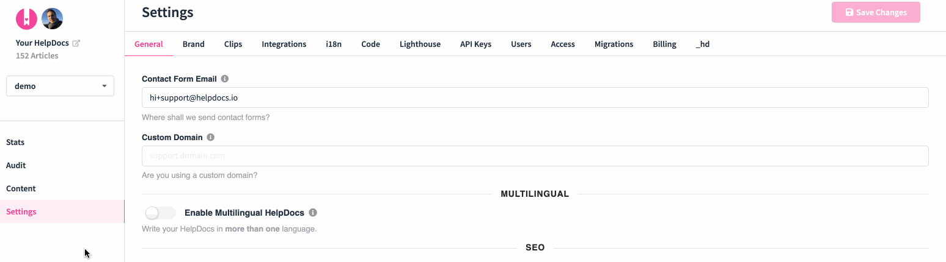Click info icon next to Custom Domain
Viewport: 946px width, 262px height.
[x=211, y=138]
